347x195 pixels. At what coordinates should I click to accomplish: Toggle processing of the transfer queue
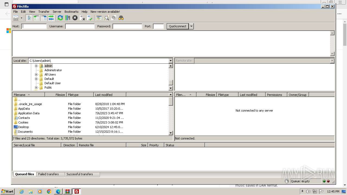tap(68, 18)
